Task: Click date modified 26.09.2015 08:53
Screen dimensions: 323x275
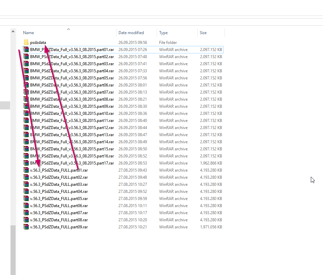Action: click(133, 163)
